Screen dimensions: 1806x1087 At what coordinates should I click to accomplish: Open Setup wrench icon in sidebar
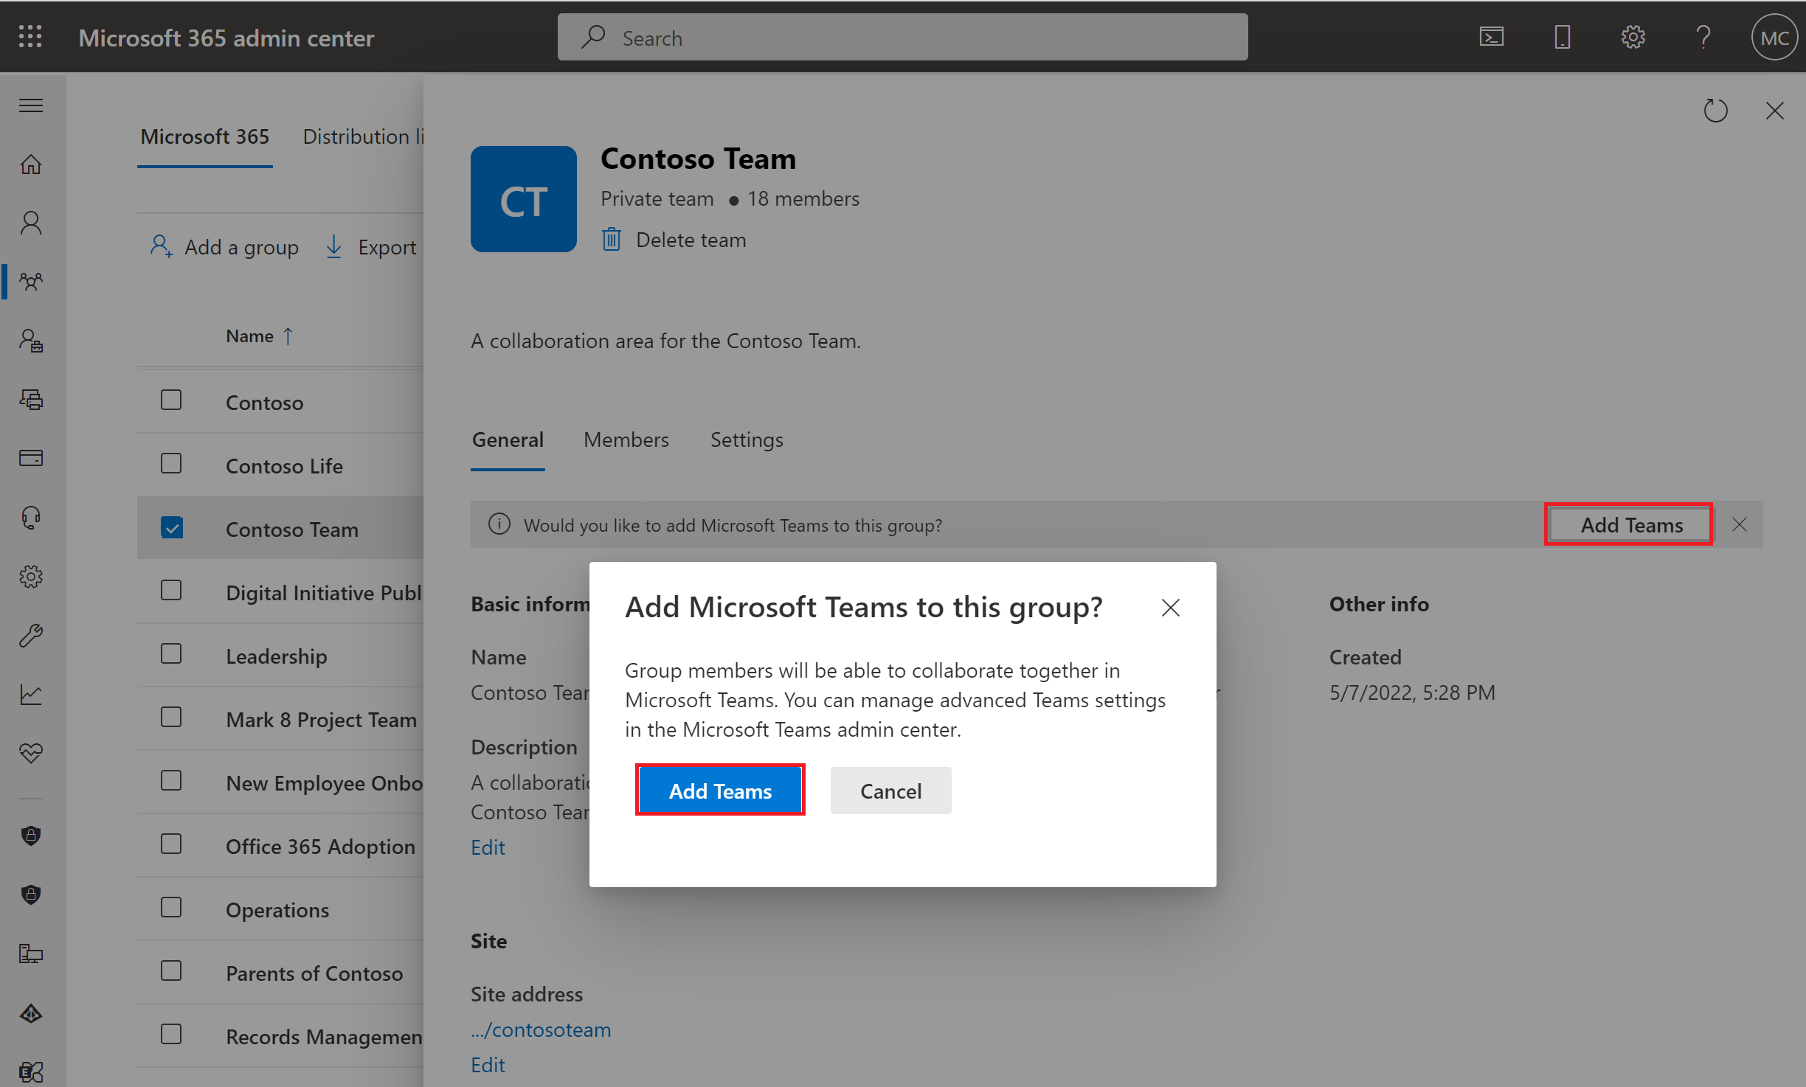pos(31,635)
